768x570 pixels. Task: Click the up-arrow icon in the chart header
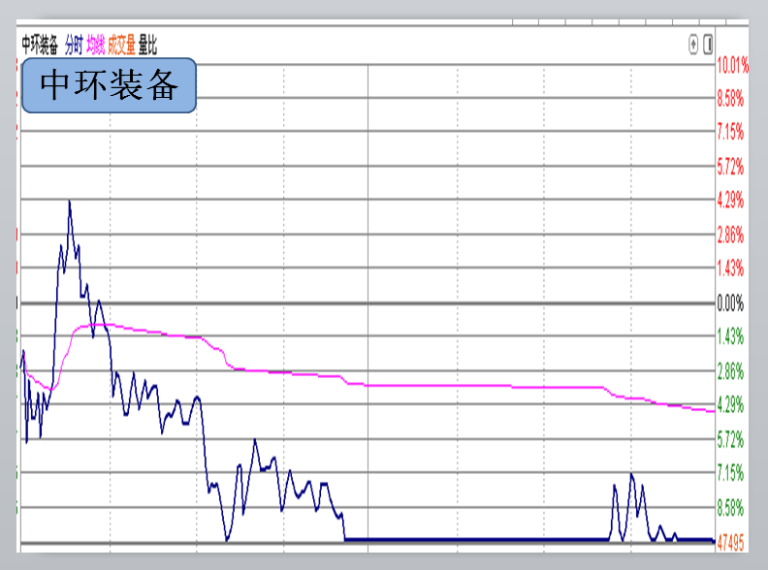click(x=693, y=45)
